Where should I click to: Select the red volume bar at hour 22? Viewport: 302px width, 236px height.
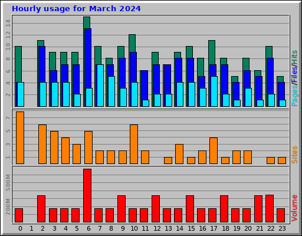[x=270, y=208]
